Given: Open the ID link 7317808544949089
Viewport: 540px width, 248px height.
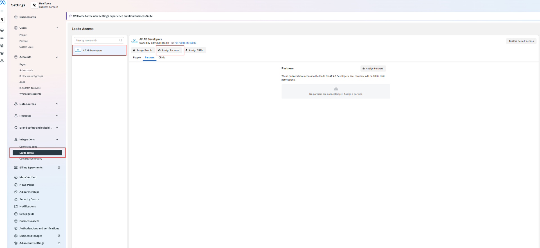Looking at the screenshot, I should [185, 43].
